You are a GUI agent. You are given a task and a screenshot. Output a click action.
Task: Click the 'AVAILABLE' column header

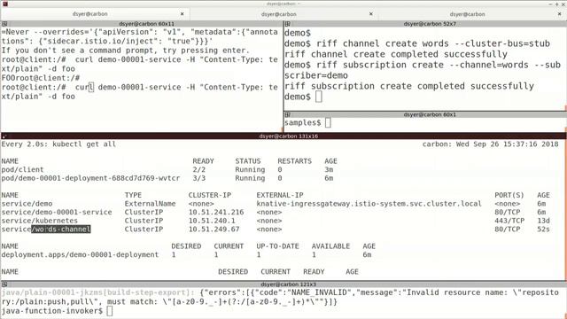coord(330,246)
